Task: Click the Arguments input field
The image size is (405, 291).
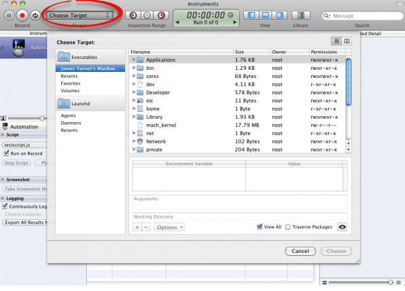Action: [x=240, y=202]
